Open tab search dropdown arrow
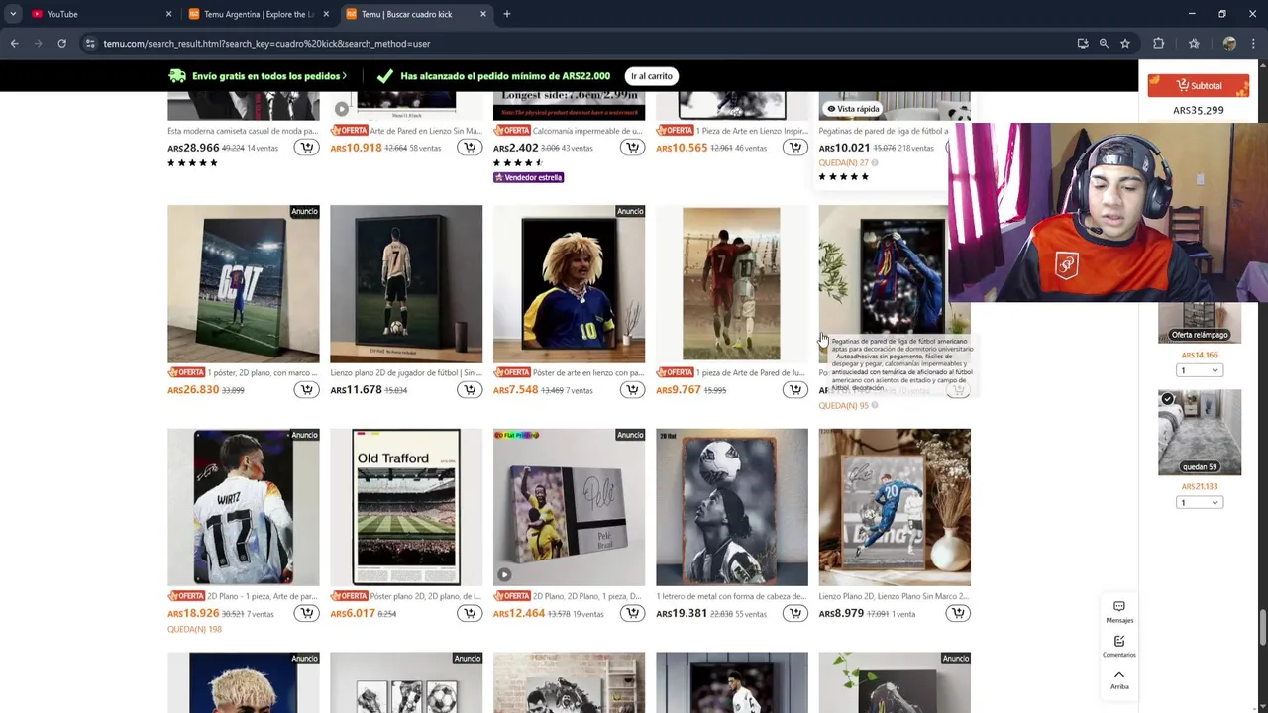This screenshot has height=713, width=1268. 13,14
